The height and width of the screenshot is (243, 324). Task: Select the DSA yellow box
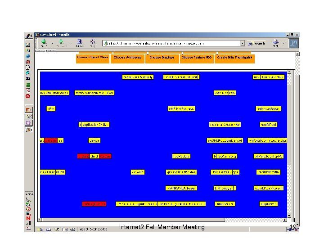click(x=50, y=109)
